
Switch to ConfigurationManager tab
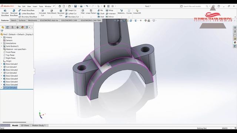tap(13, 27)
